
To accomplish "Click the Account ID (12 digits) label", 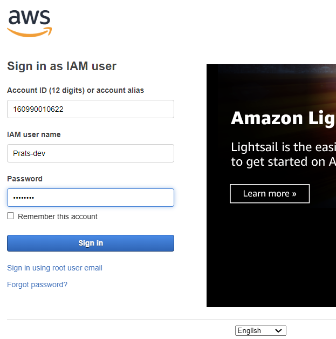I will pyautogui.click(x=76, y=90).
